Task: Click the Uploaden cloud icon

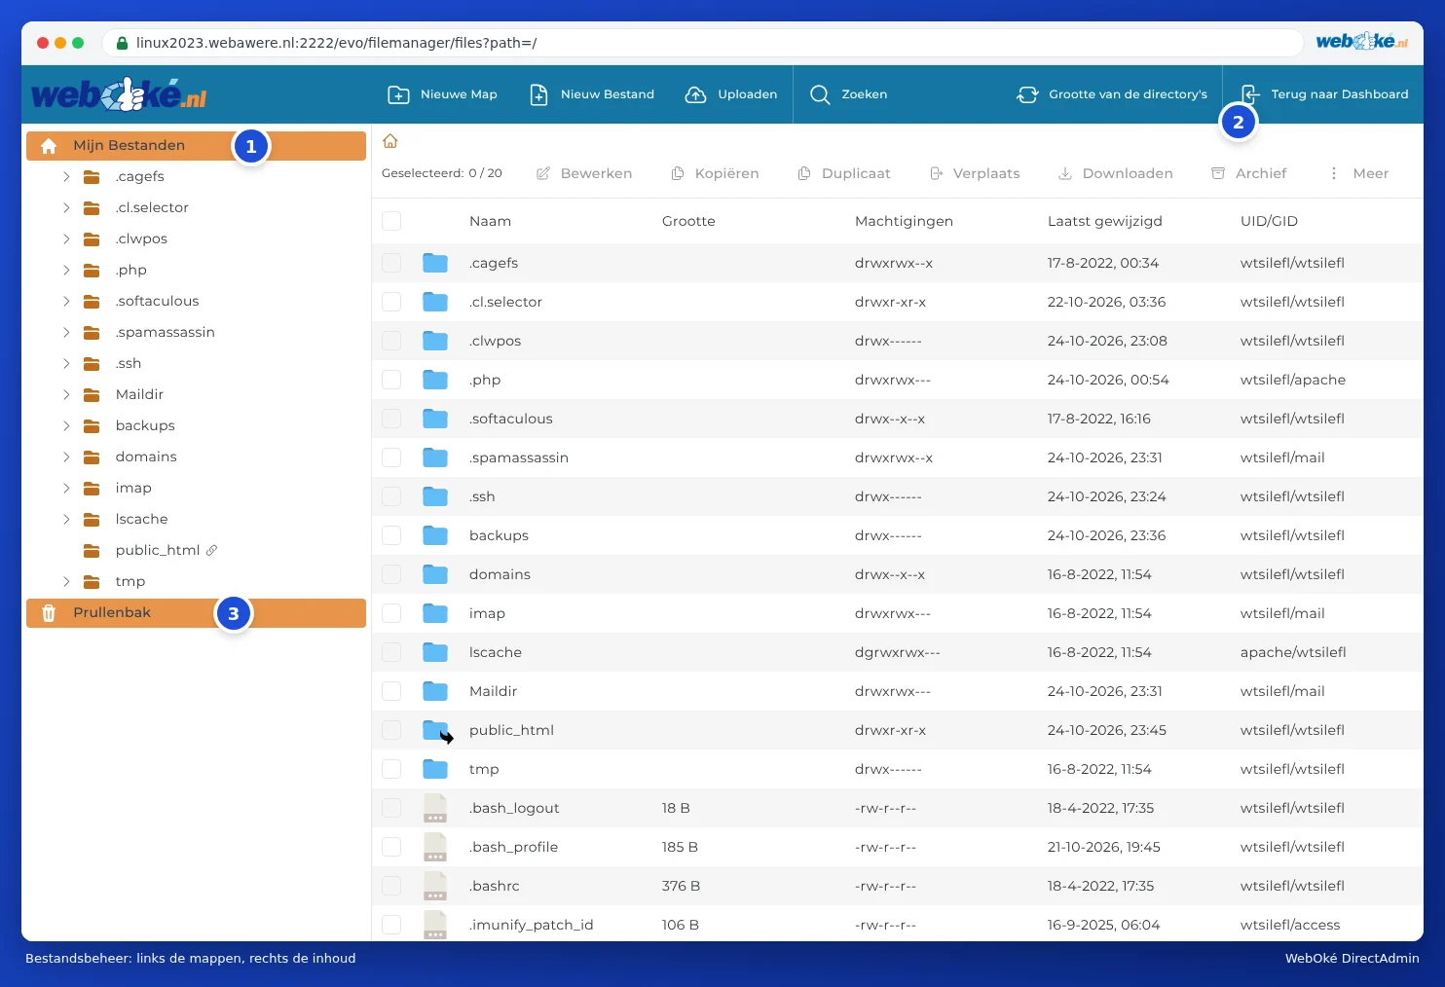Action: (695, 94)
